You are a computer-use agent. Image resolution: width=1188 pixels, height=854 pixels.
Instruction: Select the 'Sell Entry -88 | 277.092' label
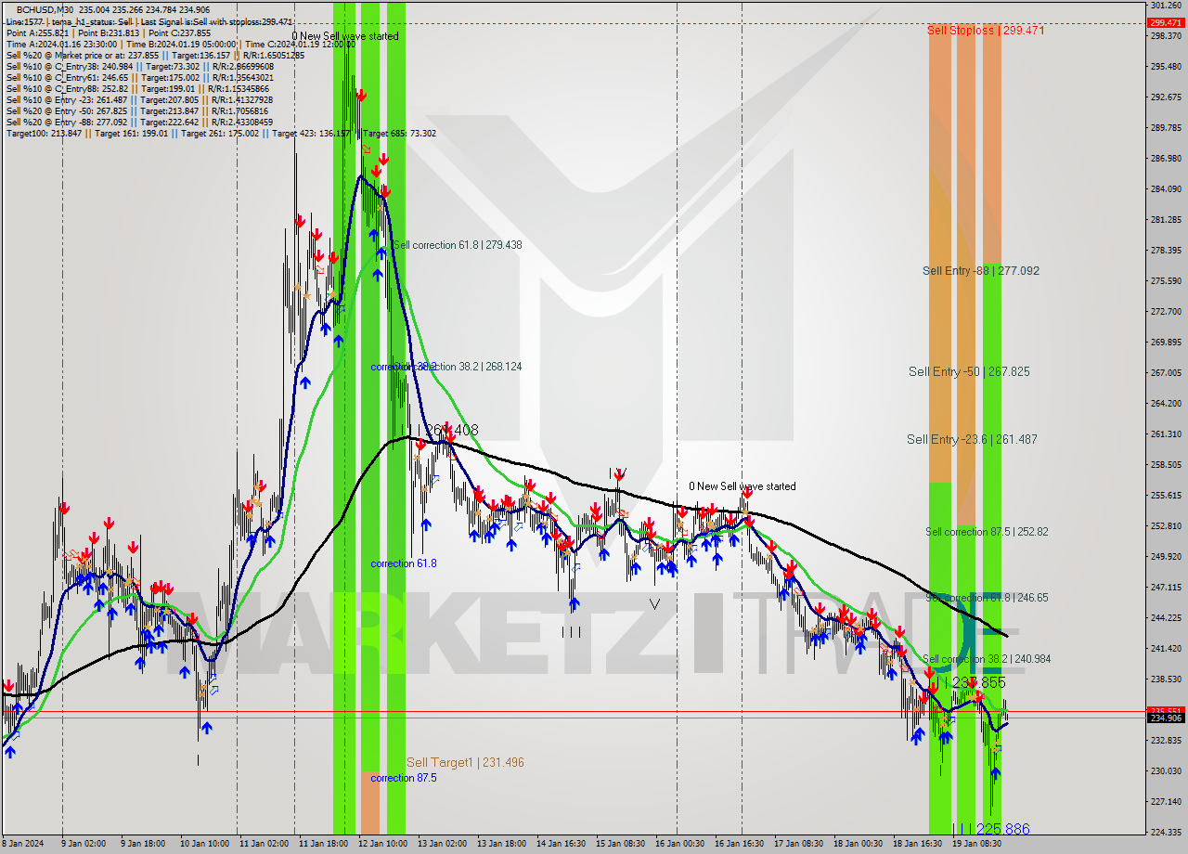click(x=981, y=271)
